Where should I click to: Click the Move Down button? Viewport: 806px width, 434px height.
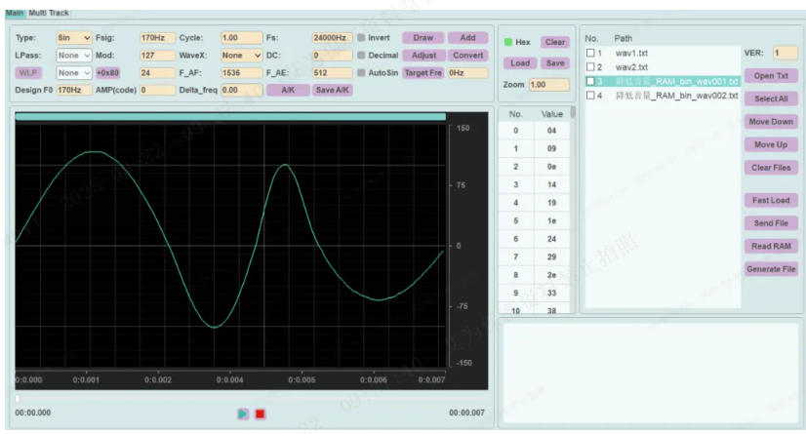[x=771, y=122]
